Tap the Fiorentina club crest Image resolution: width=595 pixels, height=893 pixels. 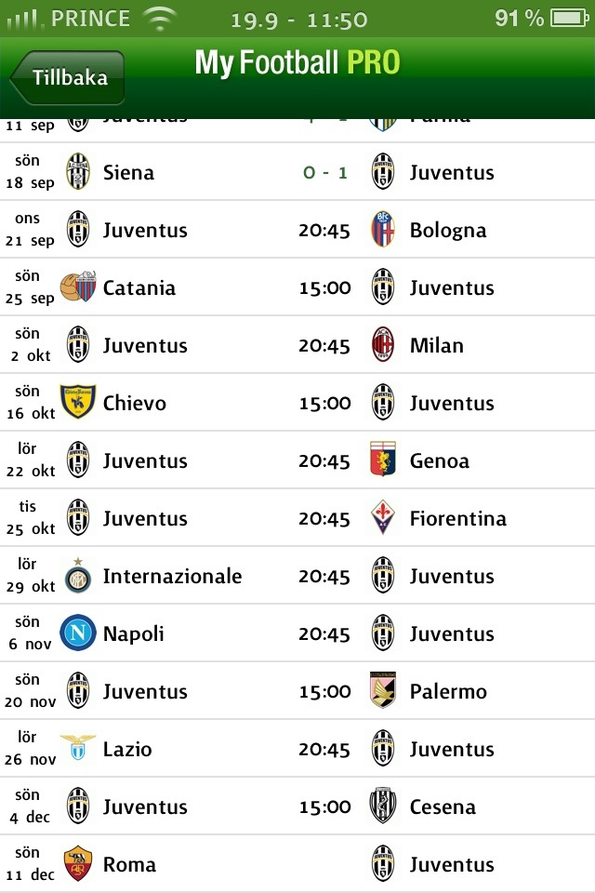click(x=383, y=517)
